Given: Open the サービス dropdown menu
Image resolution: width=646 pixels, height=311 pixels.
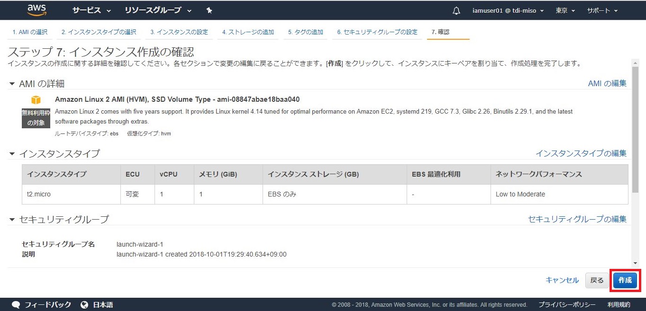Looking at the screenshot, I should (x=91, y=10).
